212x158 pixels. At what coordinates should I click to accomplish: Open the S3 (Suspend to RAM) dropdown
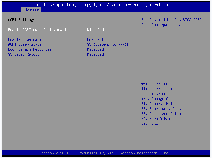[x=107, y=44]
